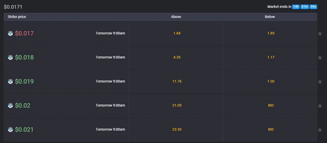Image resolution: width=327 pixels, height=143 pixels.
Task: Click the star beside $0.021 strike
Action: click(320, 130)
